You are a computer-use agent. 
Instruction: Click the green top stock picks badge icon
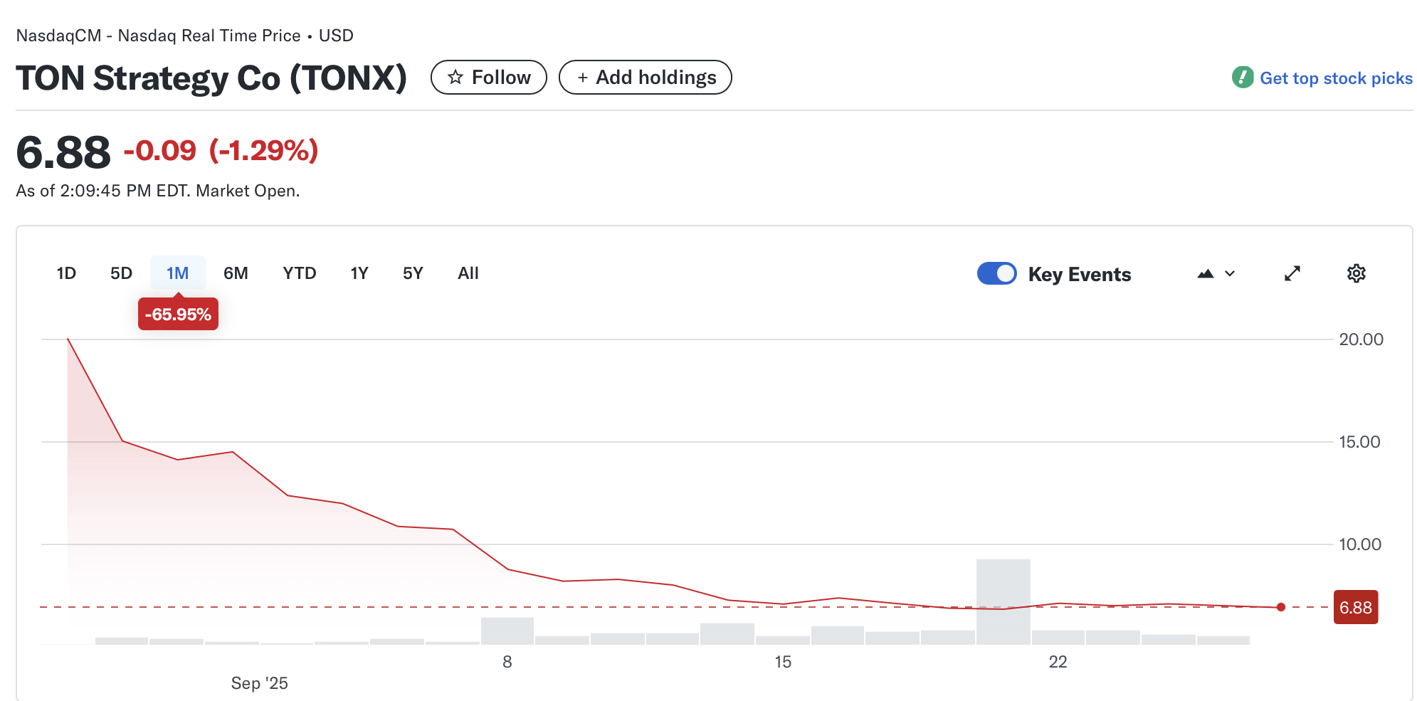click(1242, 78)
